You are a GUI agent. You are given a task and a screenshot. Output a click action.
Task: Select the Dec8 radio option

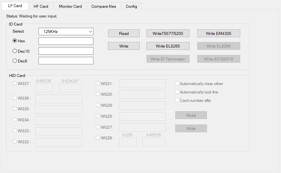(15, 60)
